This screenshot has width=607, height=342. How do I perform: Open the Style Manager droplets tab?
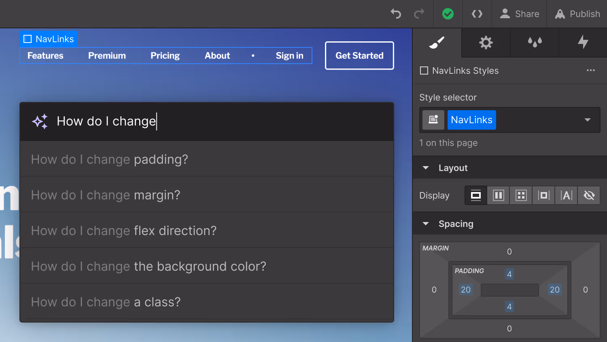[x=535, y=43]
